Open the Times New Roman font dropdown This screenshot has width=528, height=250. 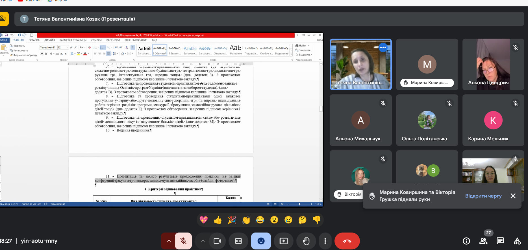click(x=56, y=47)
